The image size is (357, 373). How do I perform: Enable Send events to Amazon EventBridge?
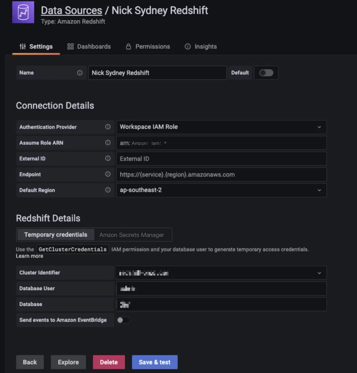123,320
